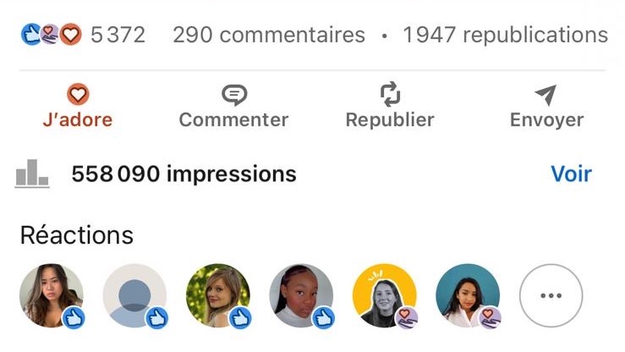This screenshot has width=625, height=352.
Task: Tap the J'adore heart reaction icon
Action: (x=78, y=95)
